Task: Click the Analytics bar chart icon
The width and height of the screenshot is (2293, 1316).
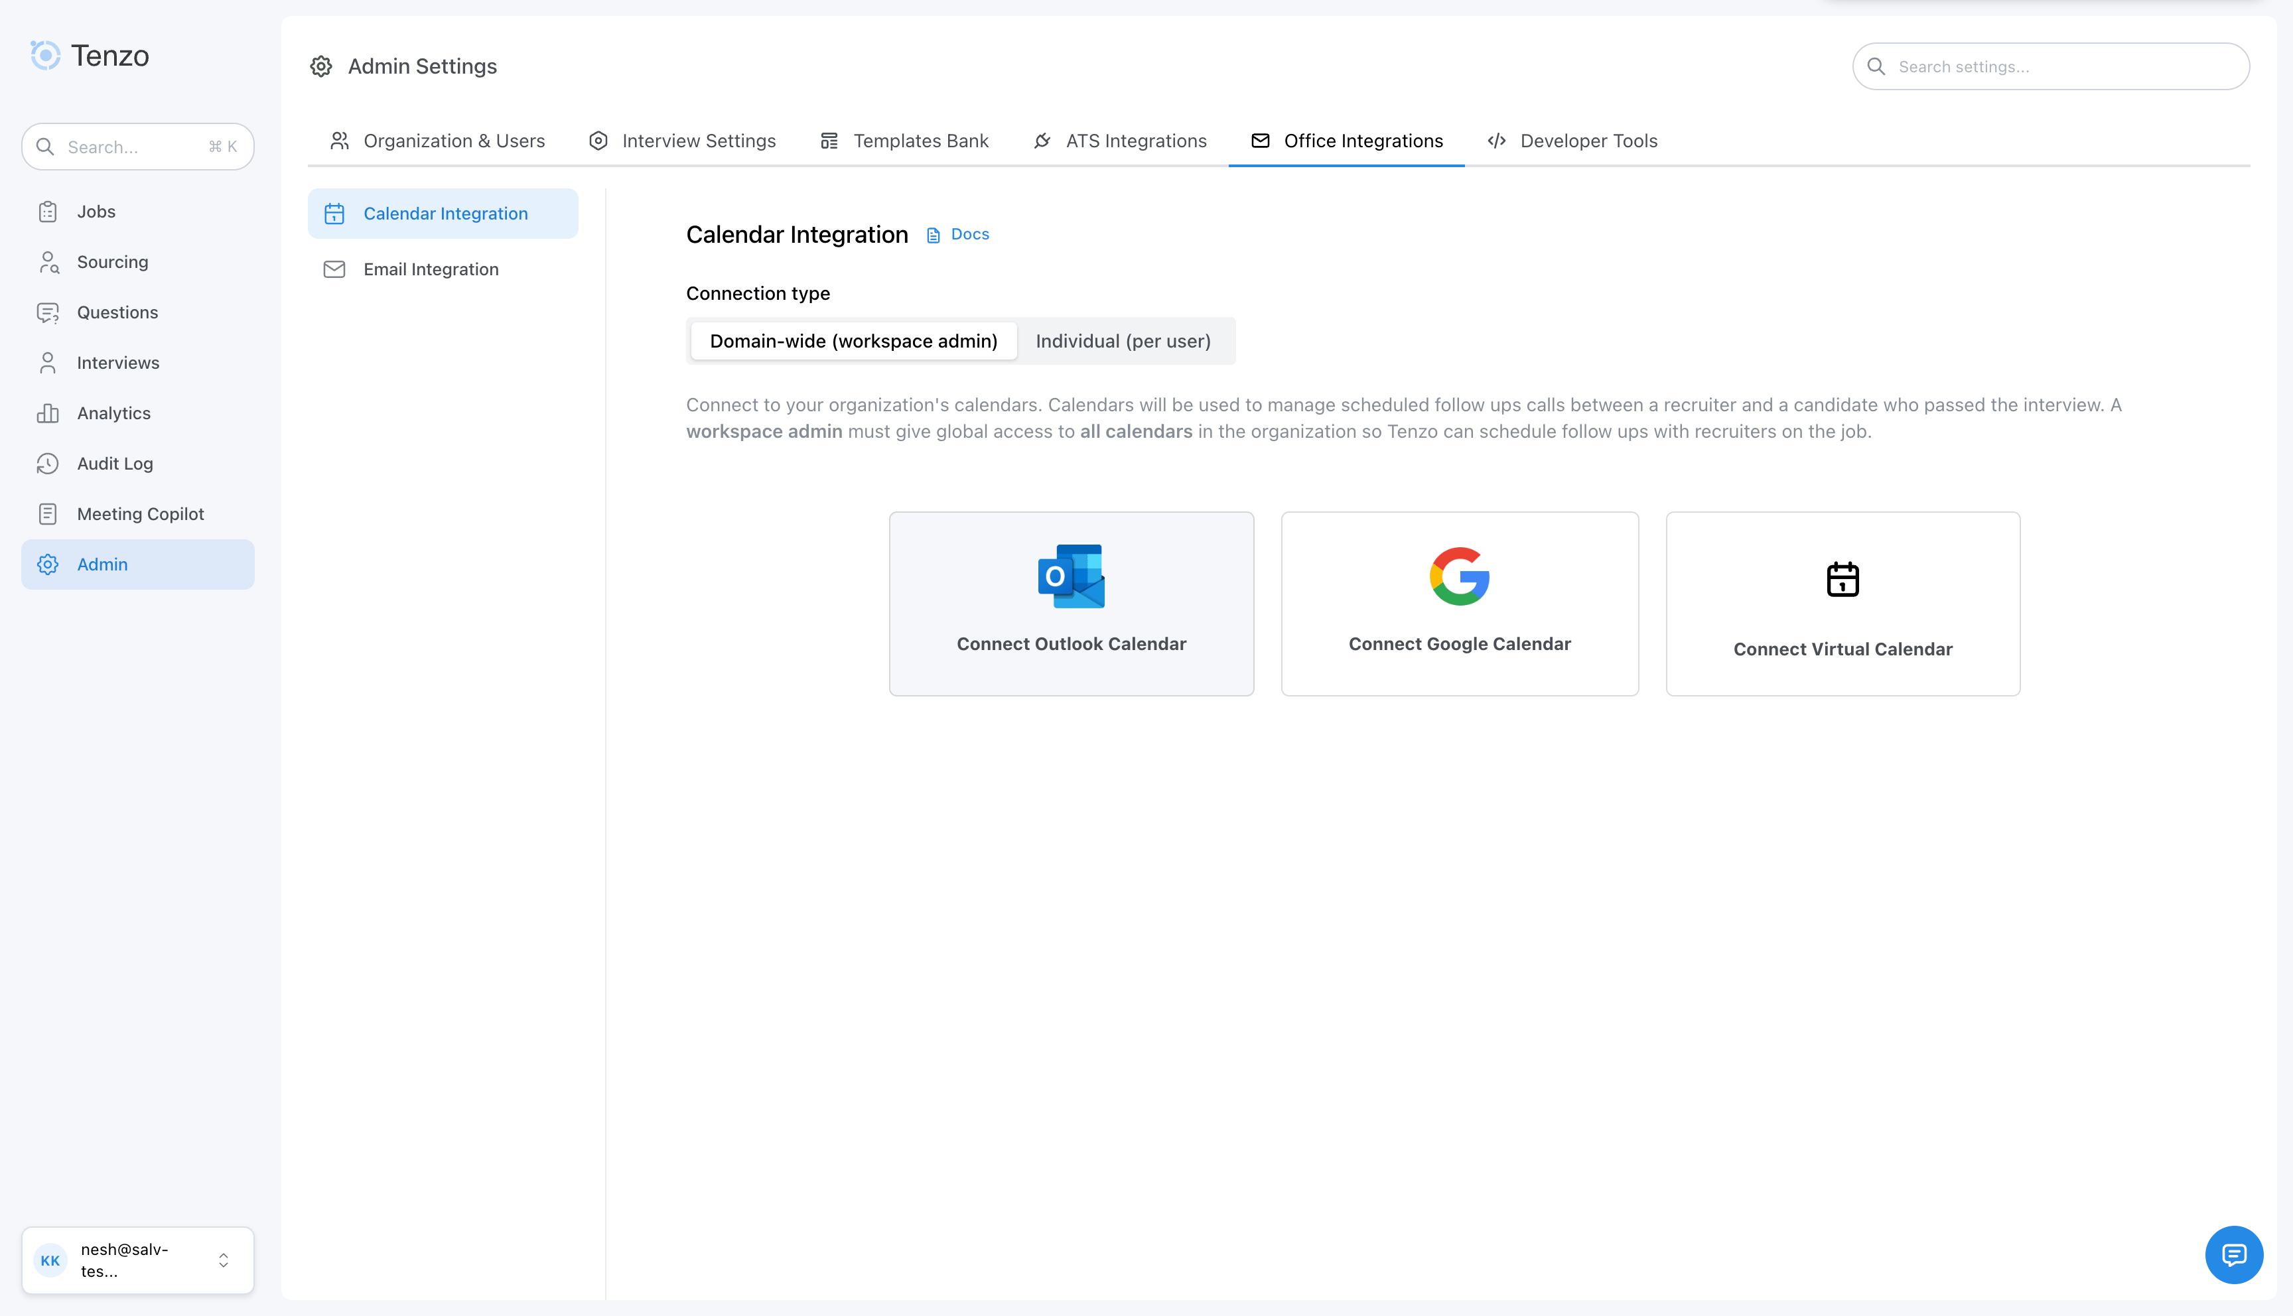Action: point(48,413)
